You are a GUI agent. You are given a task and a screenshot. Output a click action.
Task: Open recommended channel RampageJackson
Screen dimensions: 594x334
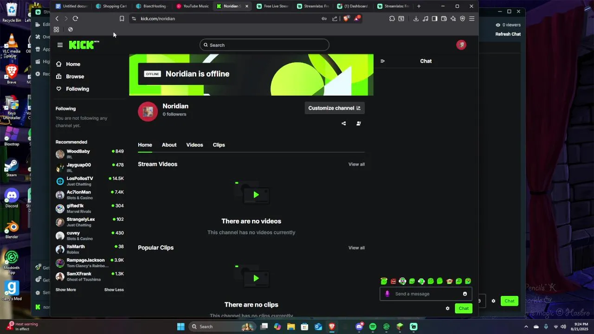tap(90, 263)
